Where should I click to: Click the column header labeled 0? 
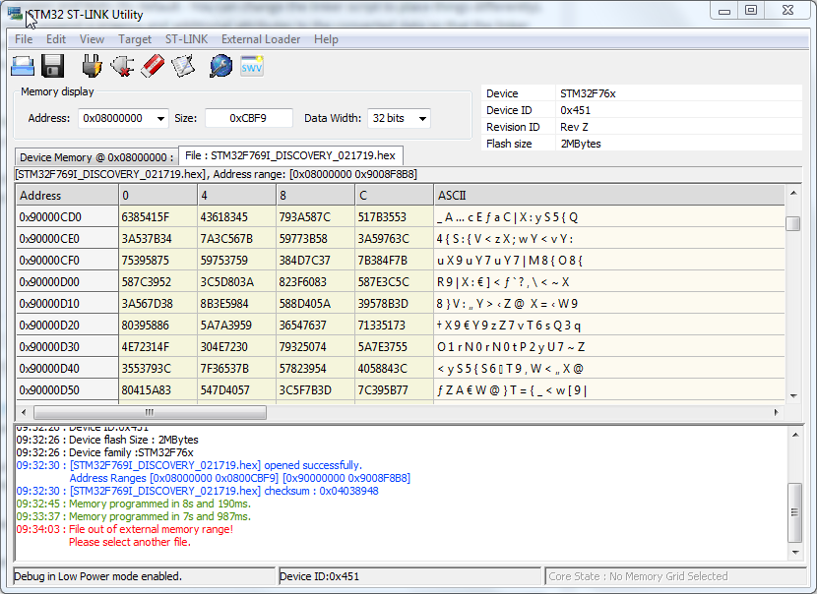[x=158, y=196]
